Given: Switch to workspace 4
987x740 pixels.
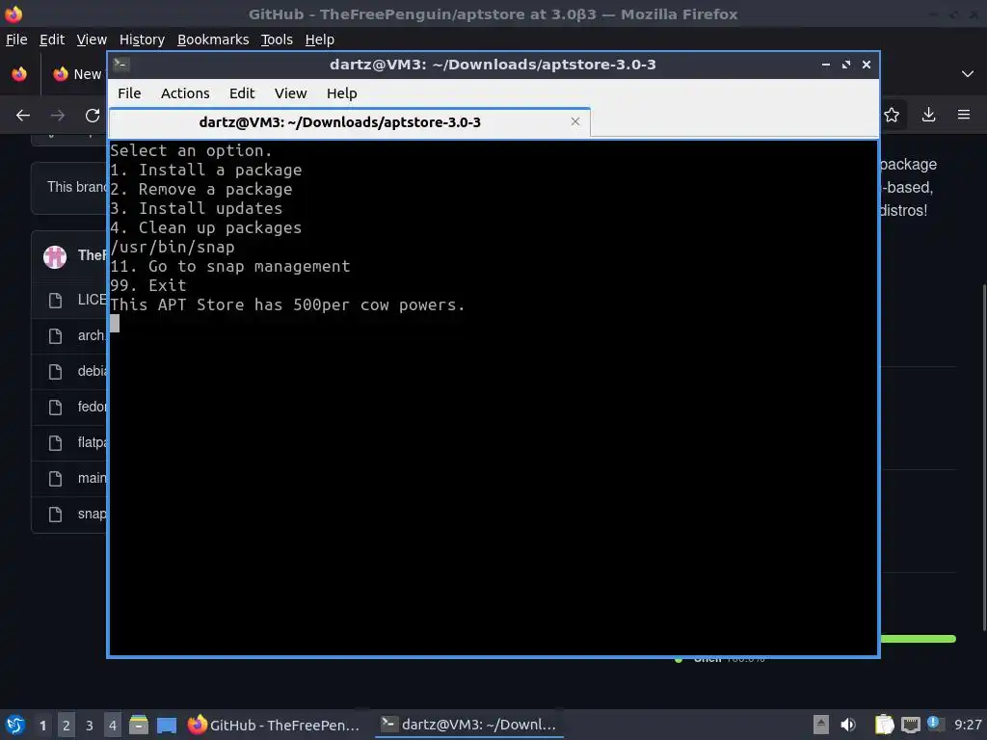Looking at the screenshot, I should 112,726.
